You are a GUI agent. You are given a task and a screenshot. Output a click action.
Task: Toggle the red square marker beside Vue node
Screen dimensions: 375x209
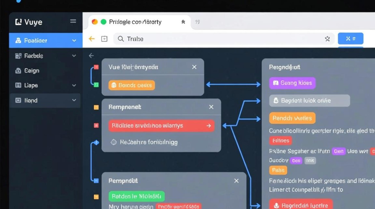click(96, 67)
